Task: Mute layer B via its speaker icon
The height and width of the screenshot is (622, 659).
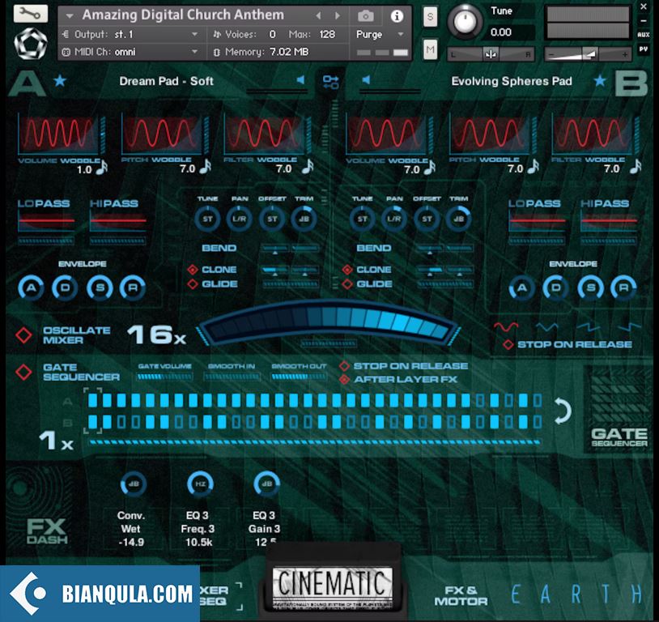Action: (x=366, y=79)
